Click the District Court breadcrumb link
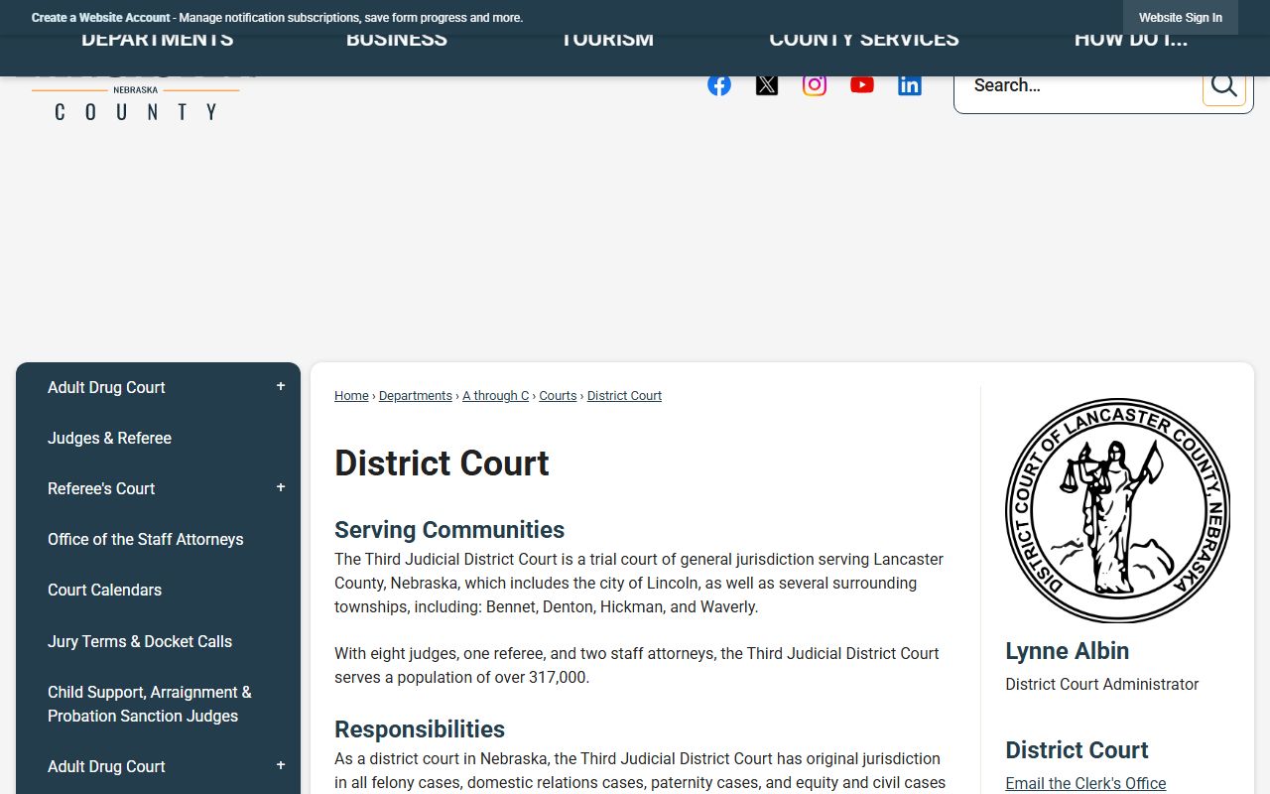The image size is (1270, 794). coord(624,396)
